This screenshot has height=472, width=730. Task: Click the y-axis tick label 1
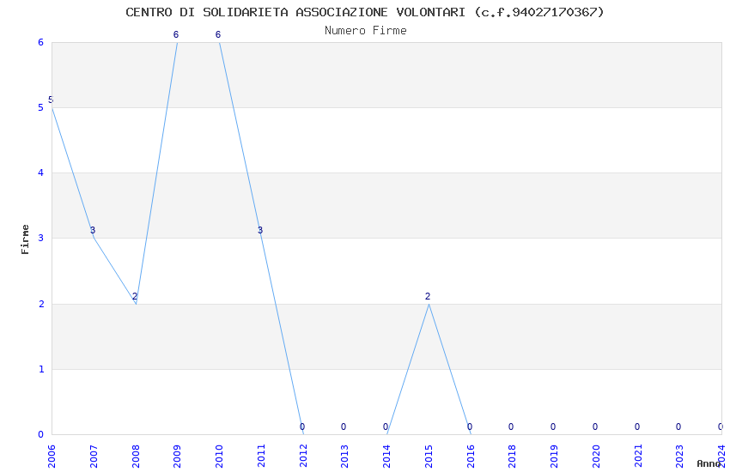tap(41, 369)
